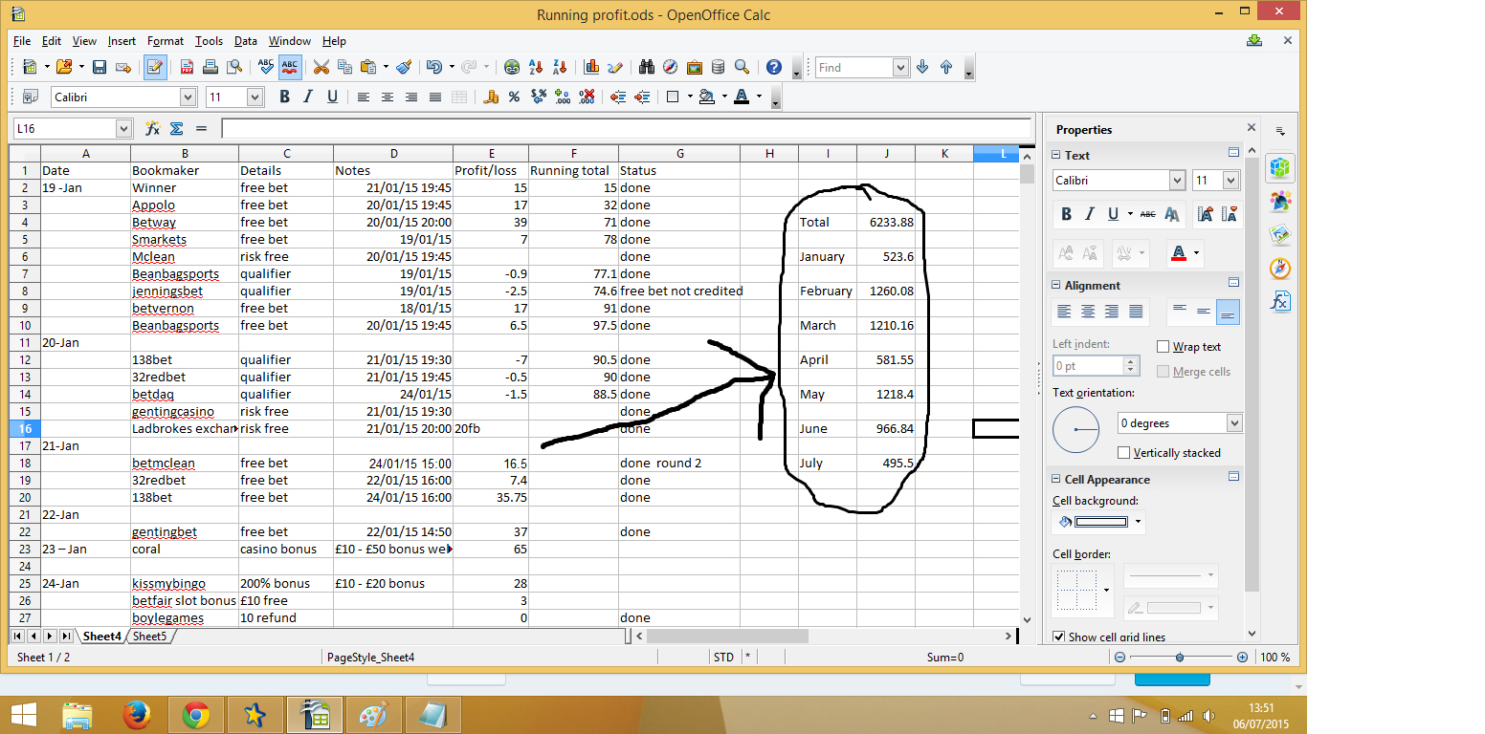Screen dimensions: 1485x734
Task: Check the Vertically stacked option
Action: click(1124, 453)
